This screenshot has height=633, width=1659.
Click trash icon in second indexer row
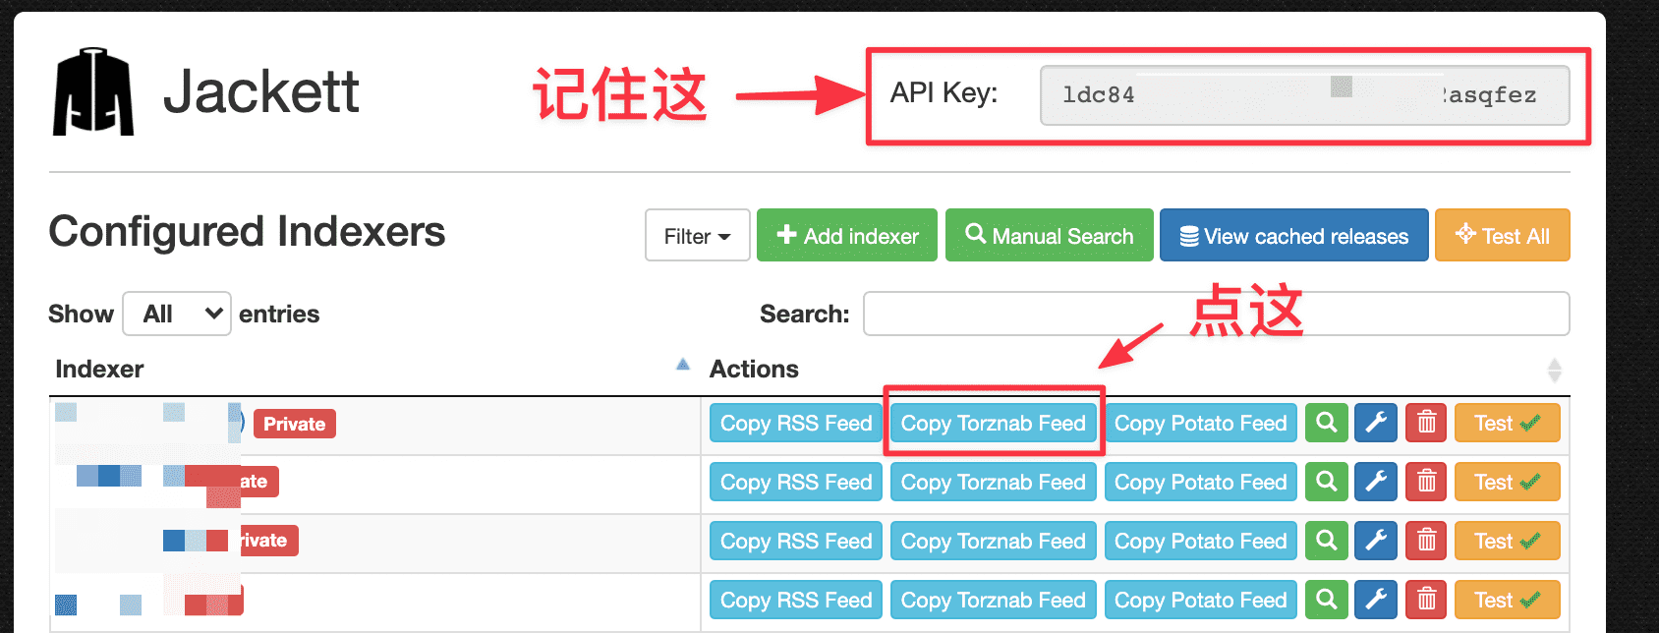click(x=1426, y=483)
